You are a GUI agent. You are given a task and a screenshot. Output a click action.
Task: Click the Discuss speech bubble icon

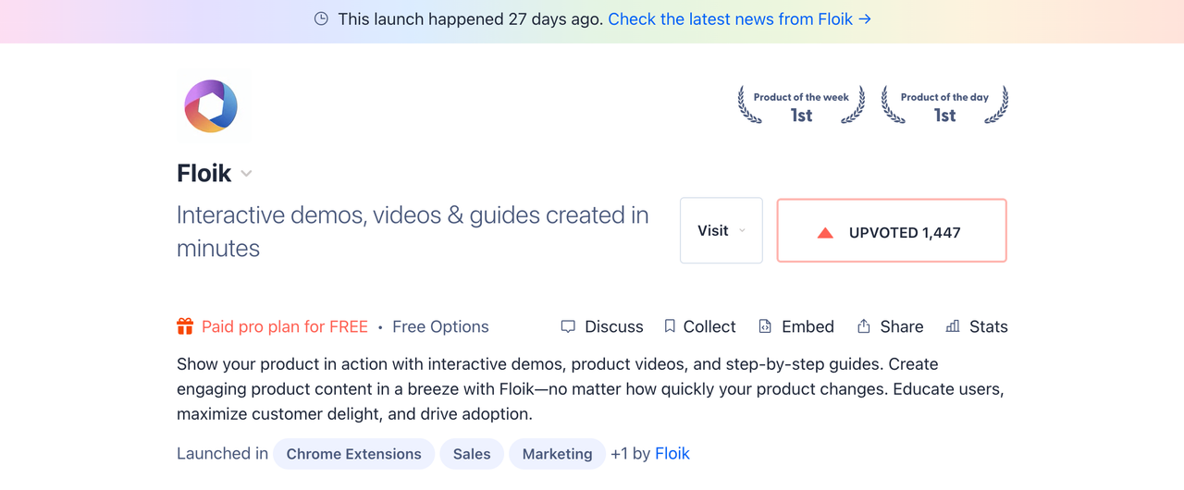coord(568,326)
